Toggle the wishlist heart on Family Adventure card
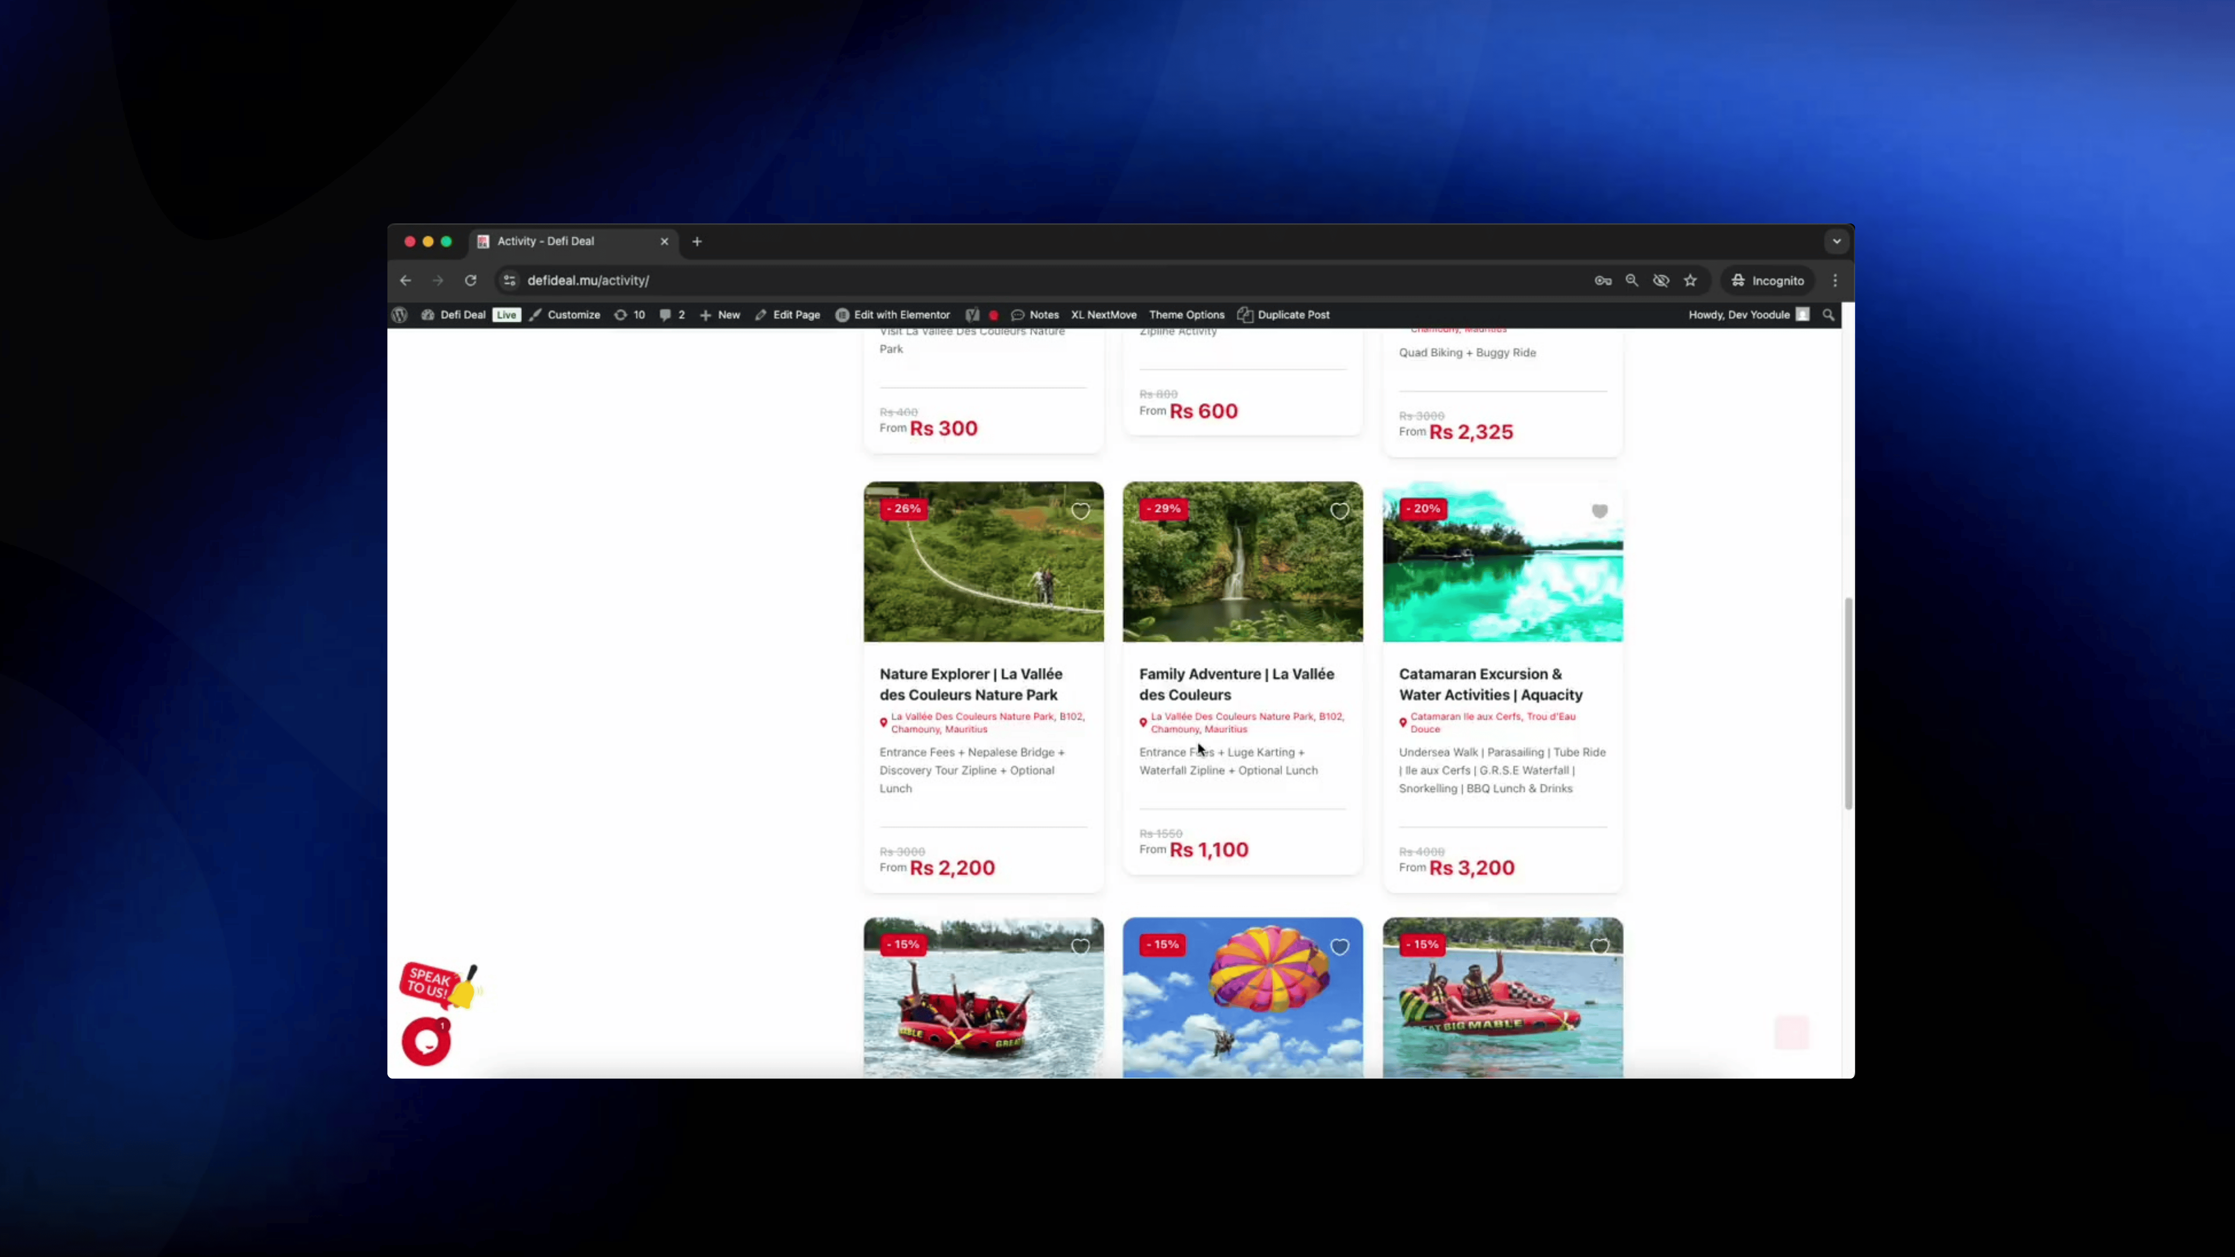 tap(1340, 511)
